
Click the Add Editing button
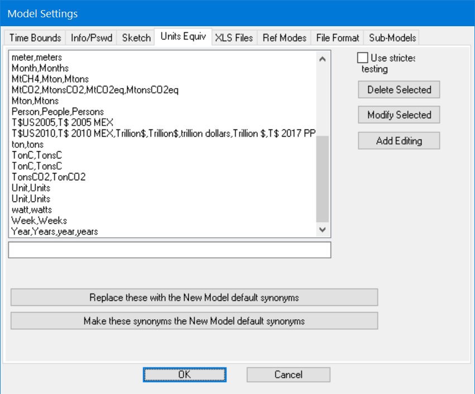pyautogui.click(x=399, y=141)
